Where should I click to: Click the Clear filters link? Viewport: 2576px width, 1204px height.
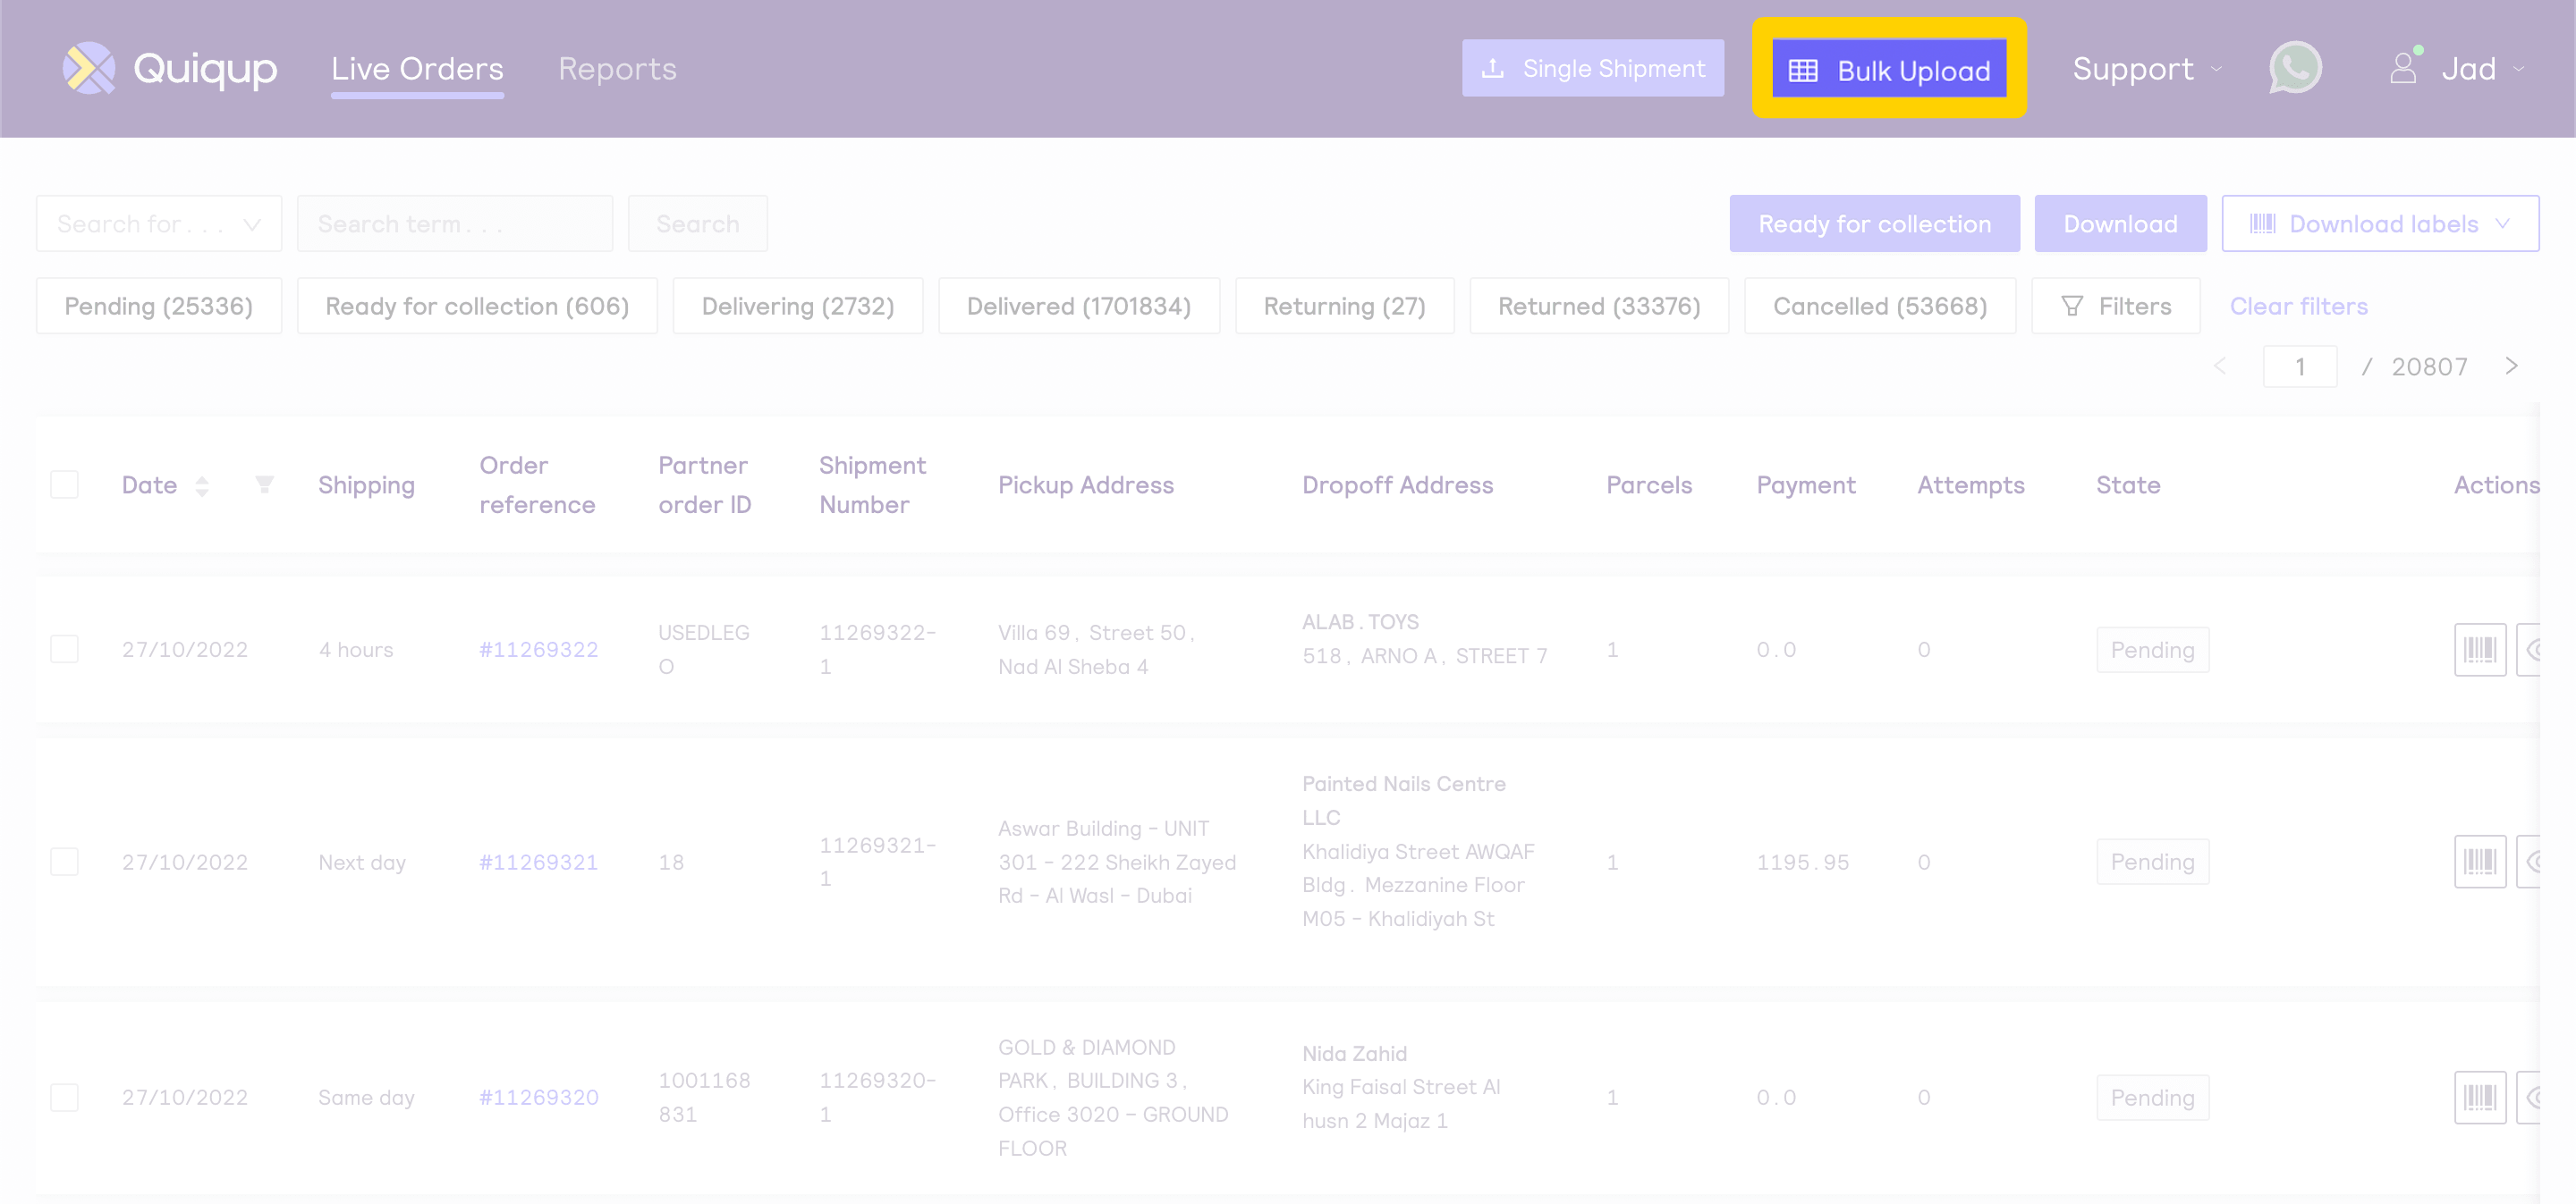[x=2298, y=307]
